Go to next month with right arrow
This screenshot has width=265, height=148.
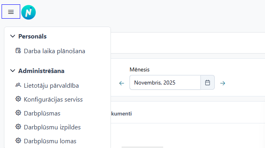(x=223, y=83)
